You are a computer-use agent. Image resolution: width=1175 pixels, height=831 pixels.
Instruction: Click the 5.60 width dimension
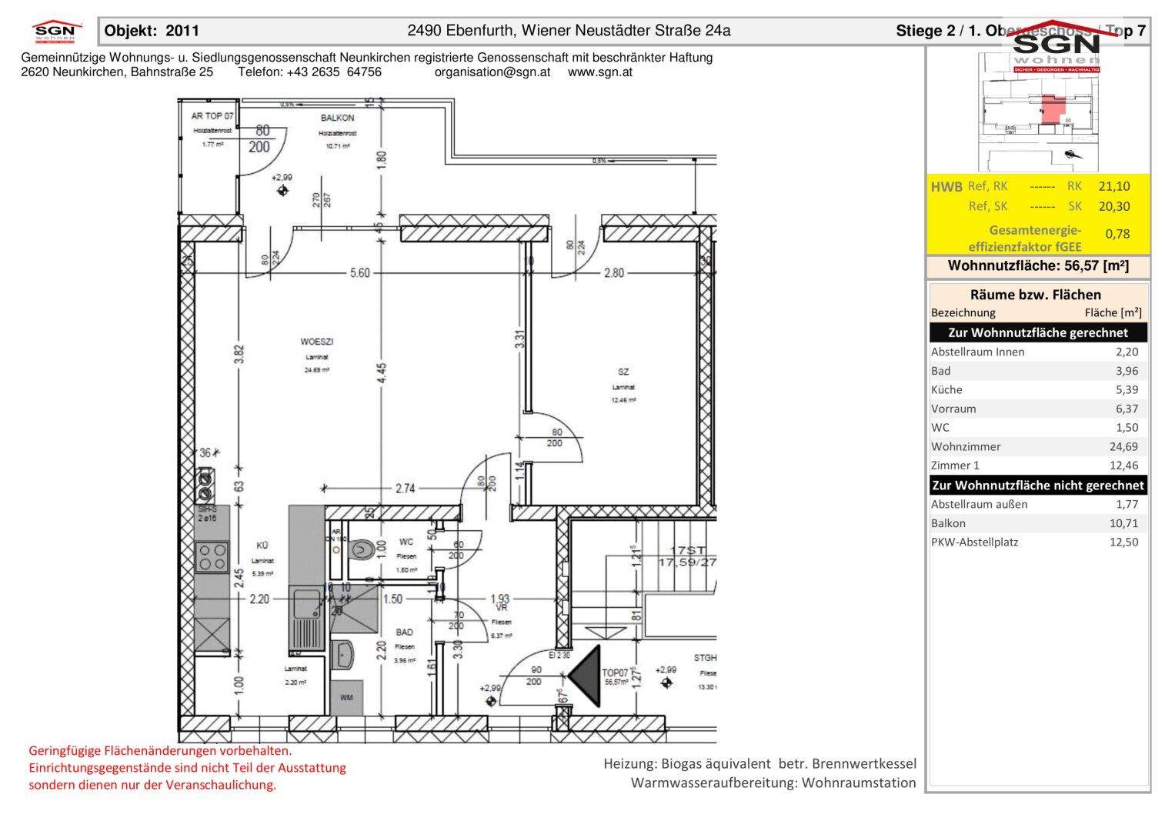(360, 272)
